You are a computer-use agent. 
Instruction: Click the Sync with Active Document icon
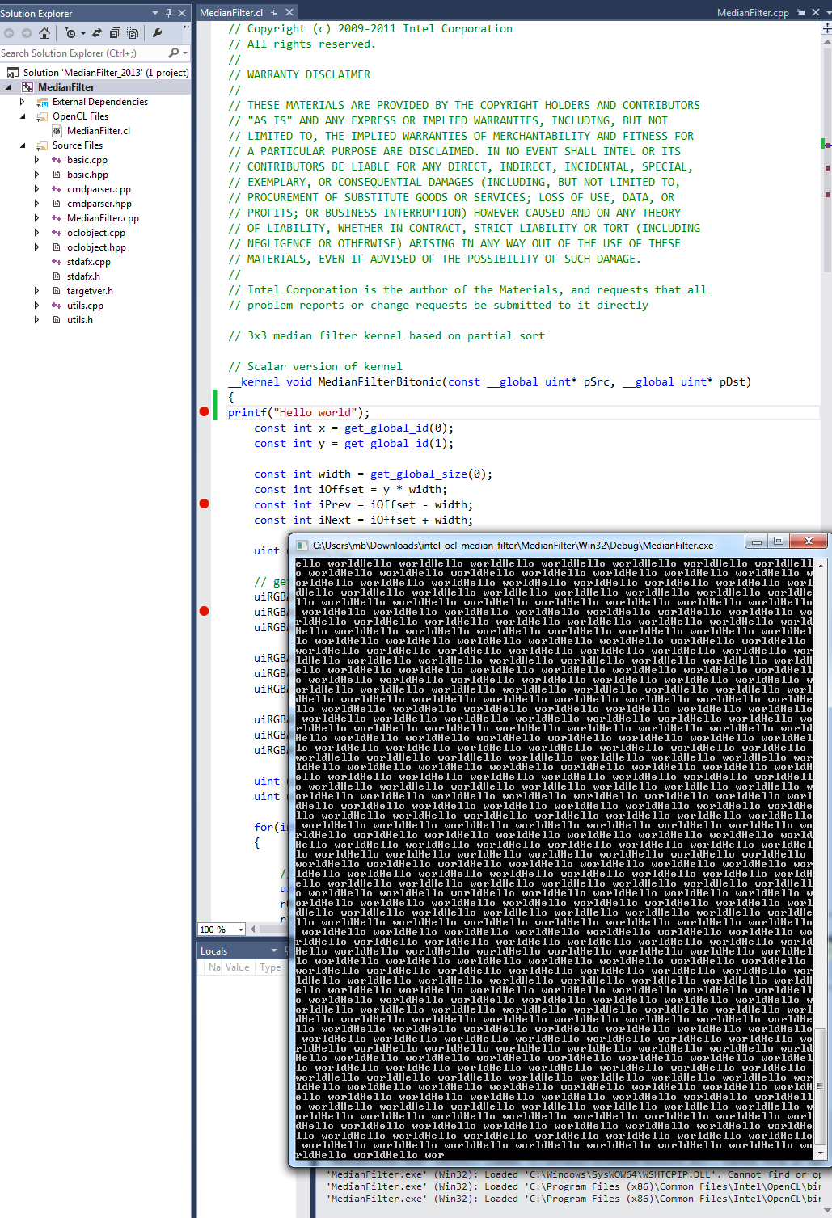tap(97, 33)
